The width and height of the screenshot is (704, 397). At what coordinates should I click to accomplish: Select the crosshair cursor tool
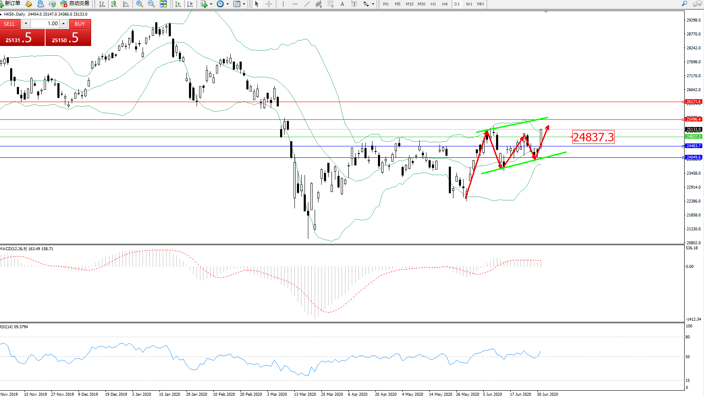pyautogui.click(x=269, y=4)
